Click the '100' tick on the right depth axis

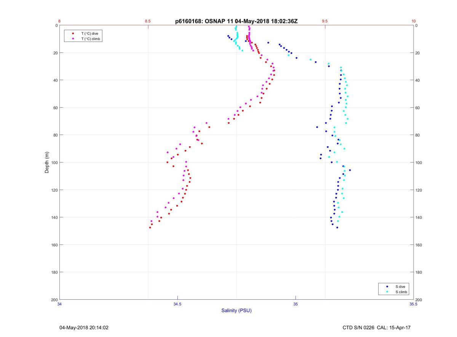tap(419, 163)
